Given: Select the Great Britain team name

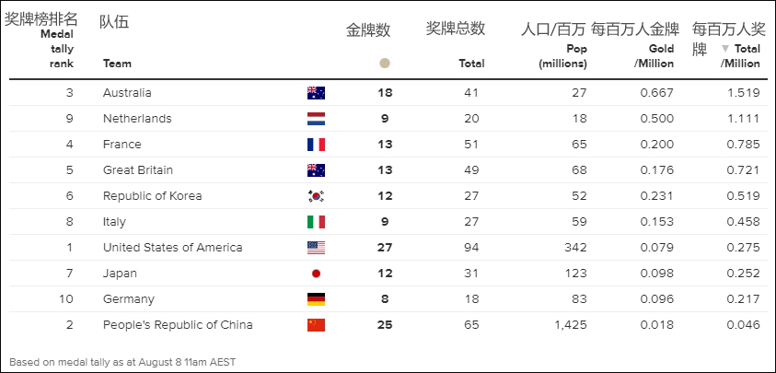Looking at the screenshot, I should [x=138, y=170].
